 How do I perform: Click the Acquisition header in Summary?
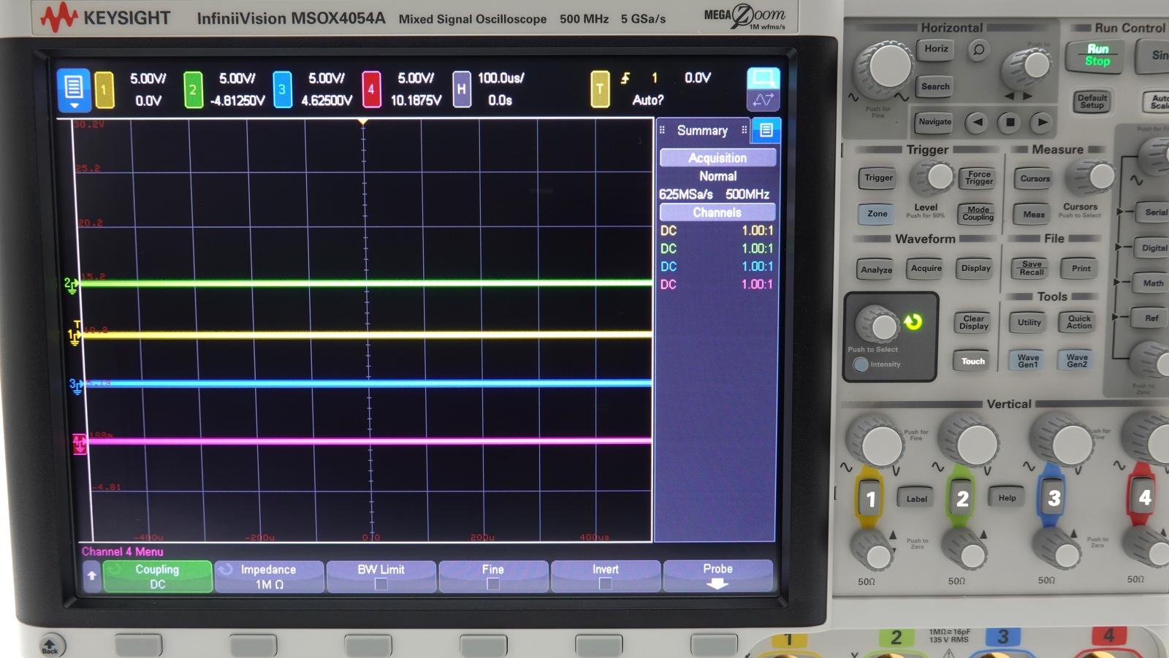pyautogui.click(x=717, y=158)
